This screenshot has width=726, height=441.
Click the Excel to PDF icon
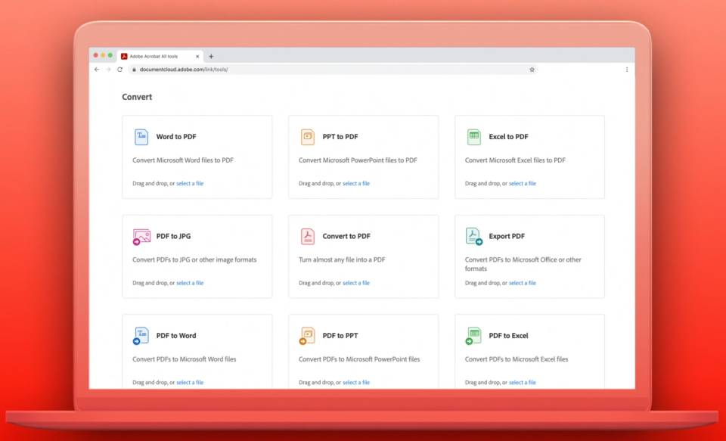tap(474, 137)
